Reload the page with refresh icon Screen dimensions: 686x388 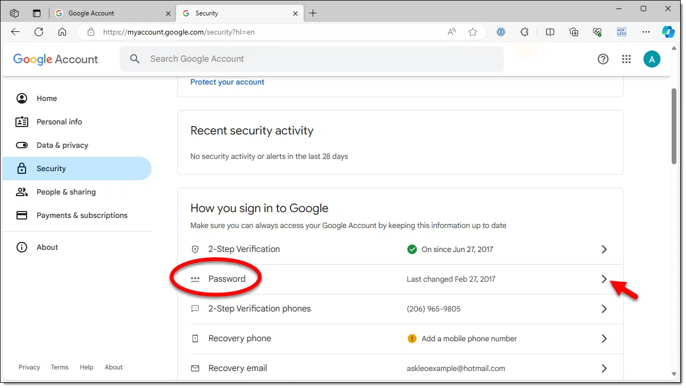click(39, 32)
